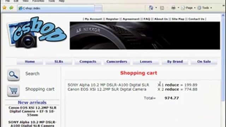Reduce quantity of the SONY Alpha DSLR-A100
Screen dimensions: 226x127
(172, 85)
